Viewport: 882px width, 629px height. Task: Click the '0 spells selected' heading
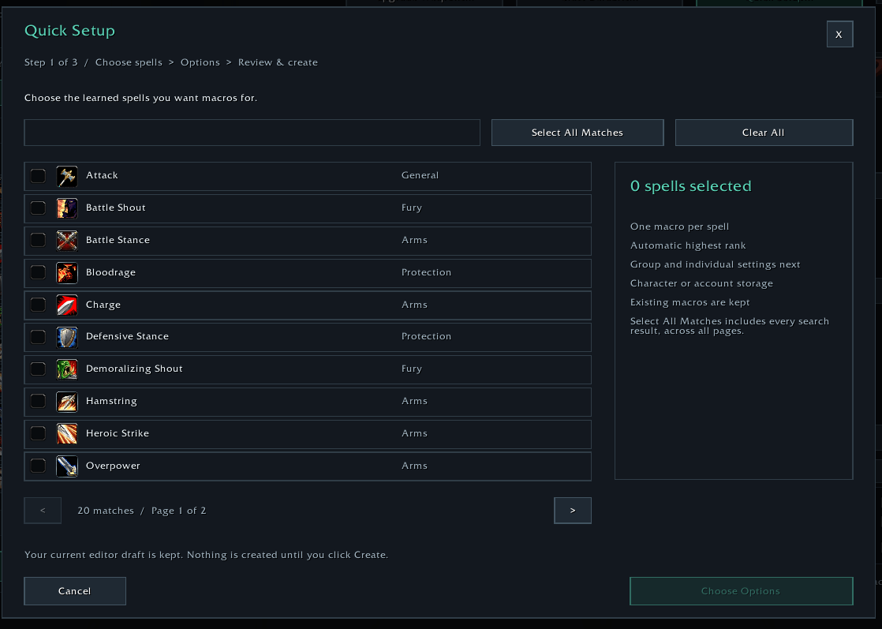pyautogui.click(x=691, y=186)
